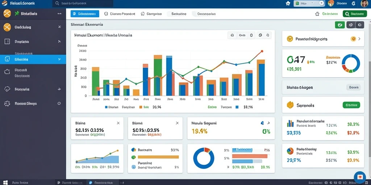371x185 pixels.
Task: Click the green search button at top-right
Action: point(353,14)
